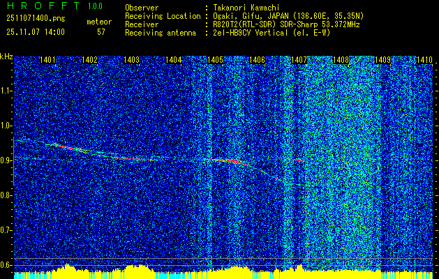The image size is (439, 279).
Task: Click observer name Takanori Kawachi
Action: (x=246, y=8)
